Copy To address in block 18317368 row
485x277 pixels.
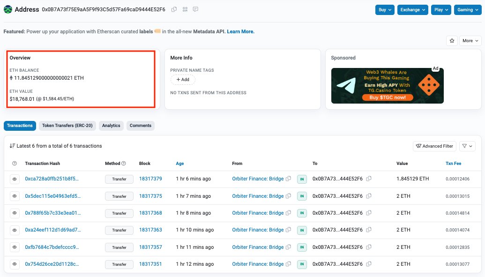[x=369, y=213]
